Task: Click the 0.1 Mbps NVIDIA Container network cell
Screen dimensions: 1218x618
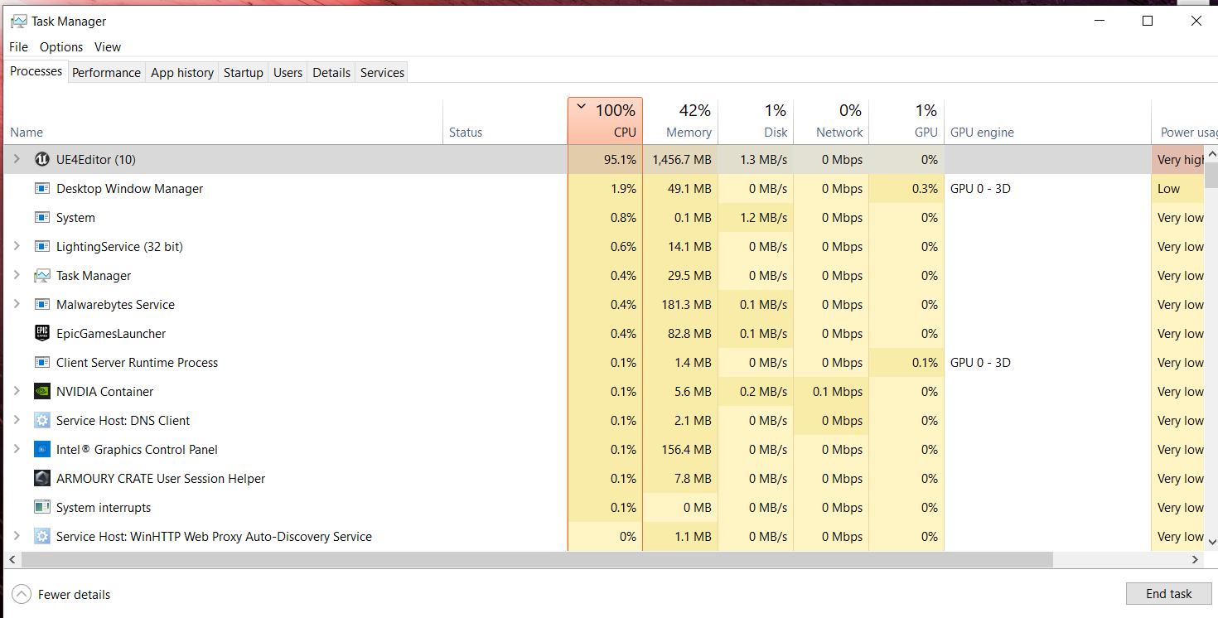Action: pyautogui.click(x=831, y=391)
